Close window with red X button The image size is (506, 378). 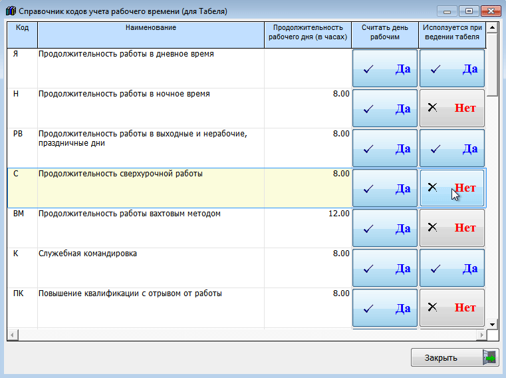[x=491, y=11]
